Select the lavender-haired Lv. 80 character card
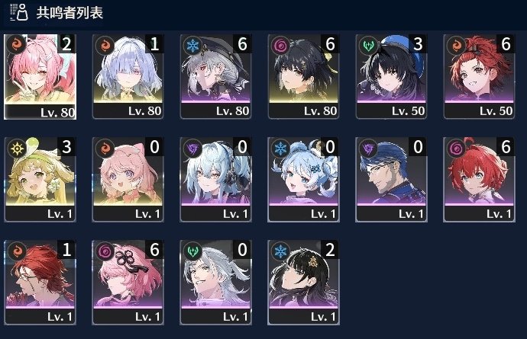The width and height of the screenshot is (527, 339). click(128, 76)
